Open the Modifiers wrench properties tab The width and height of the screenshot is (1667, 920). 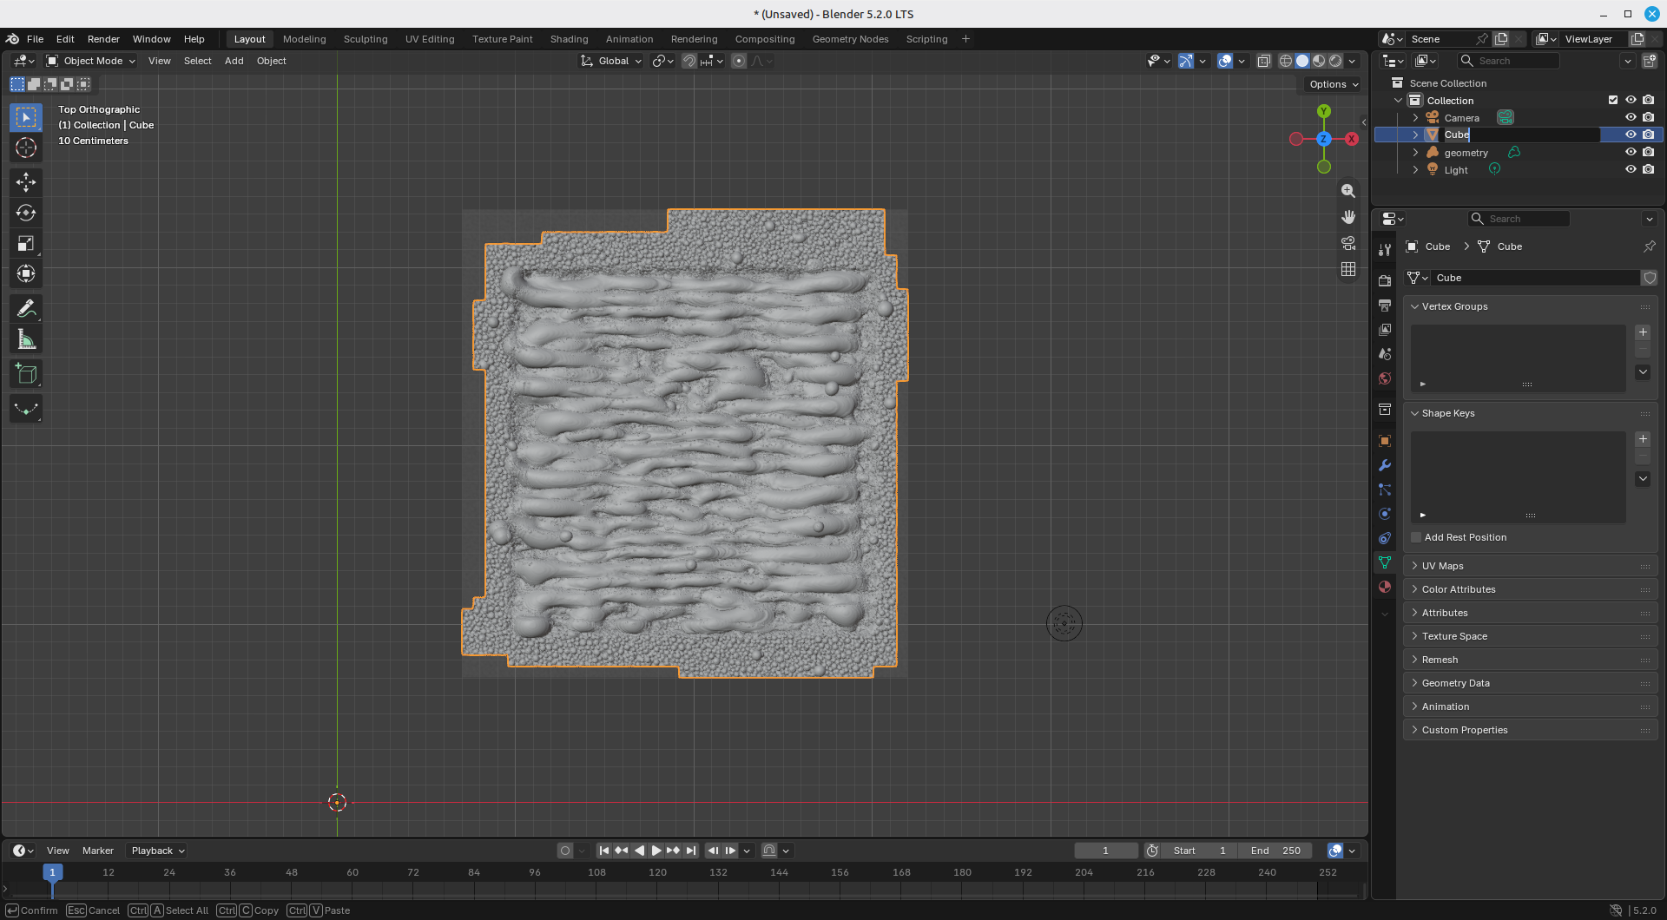[1385, 465]
